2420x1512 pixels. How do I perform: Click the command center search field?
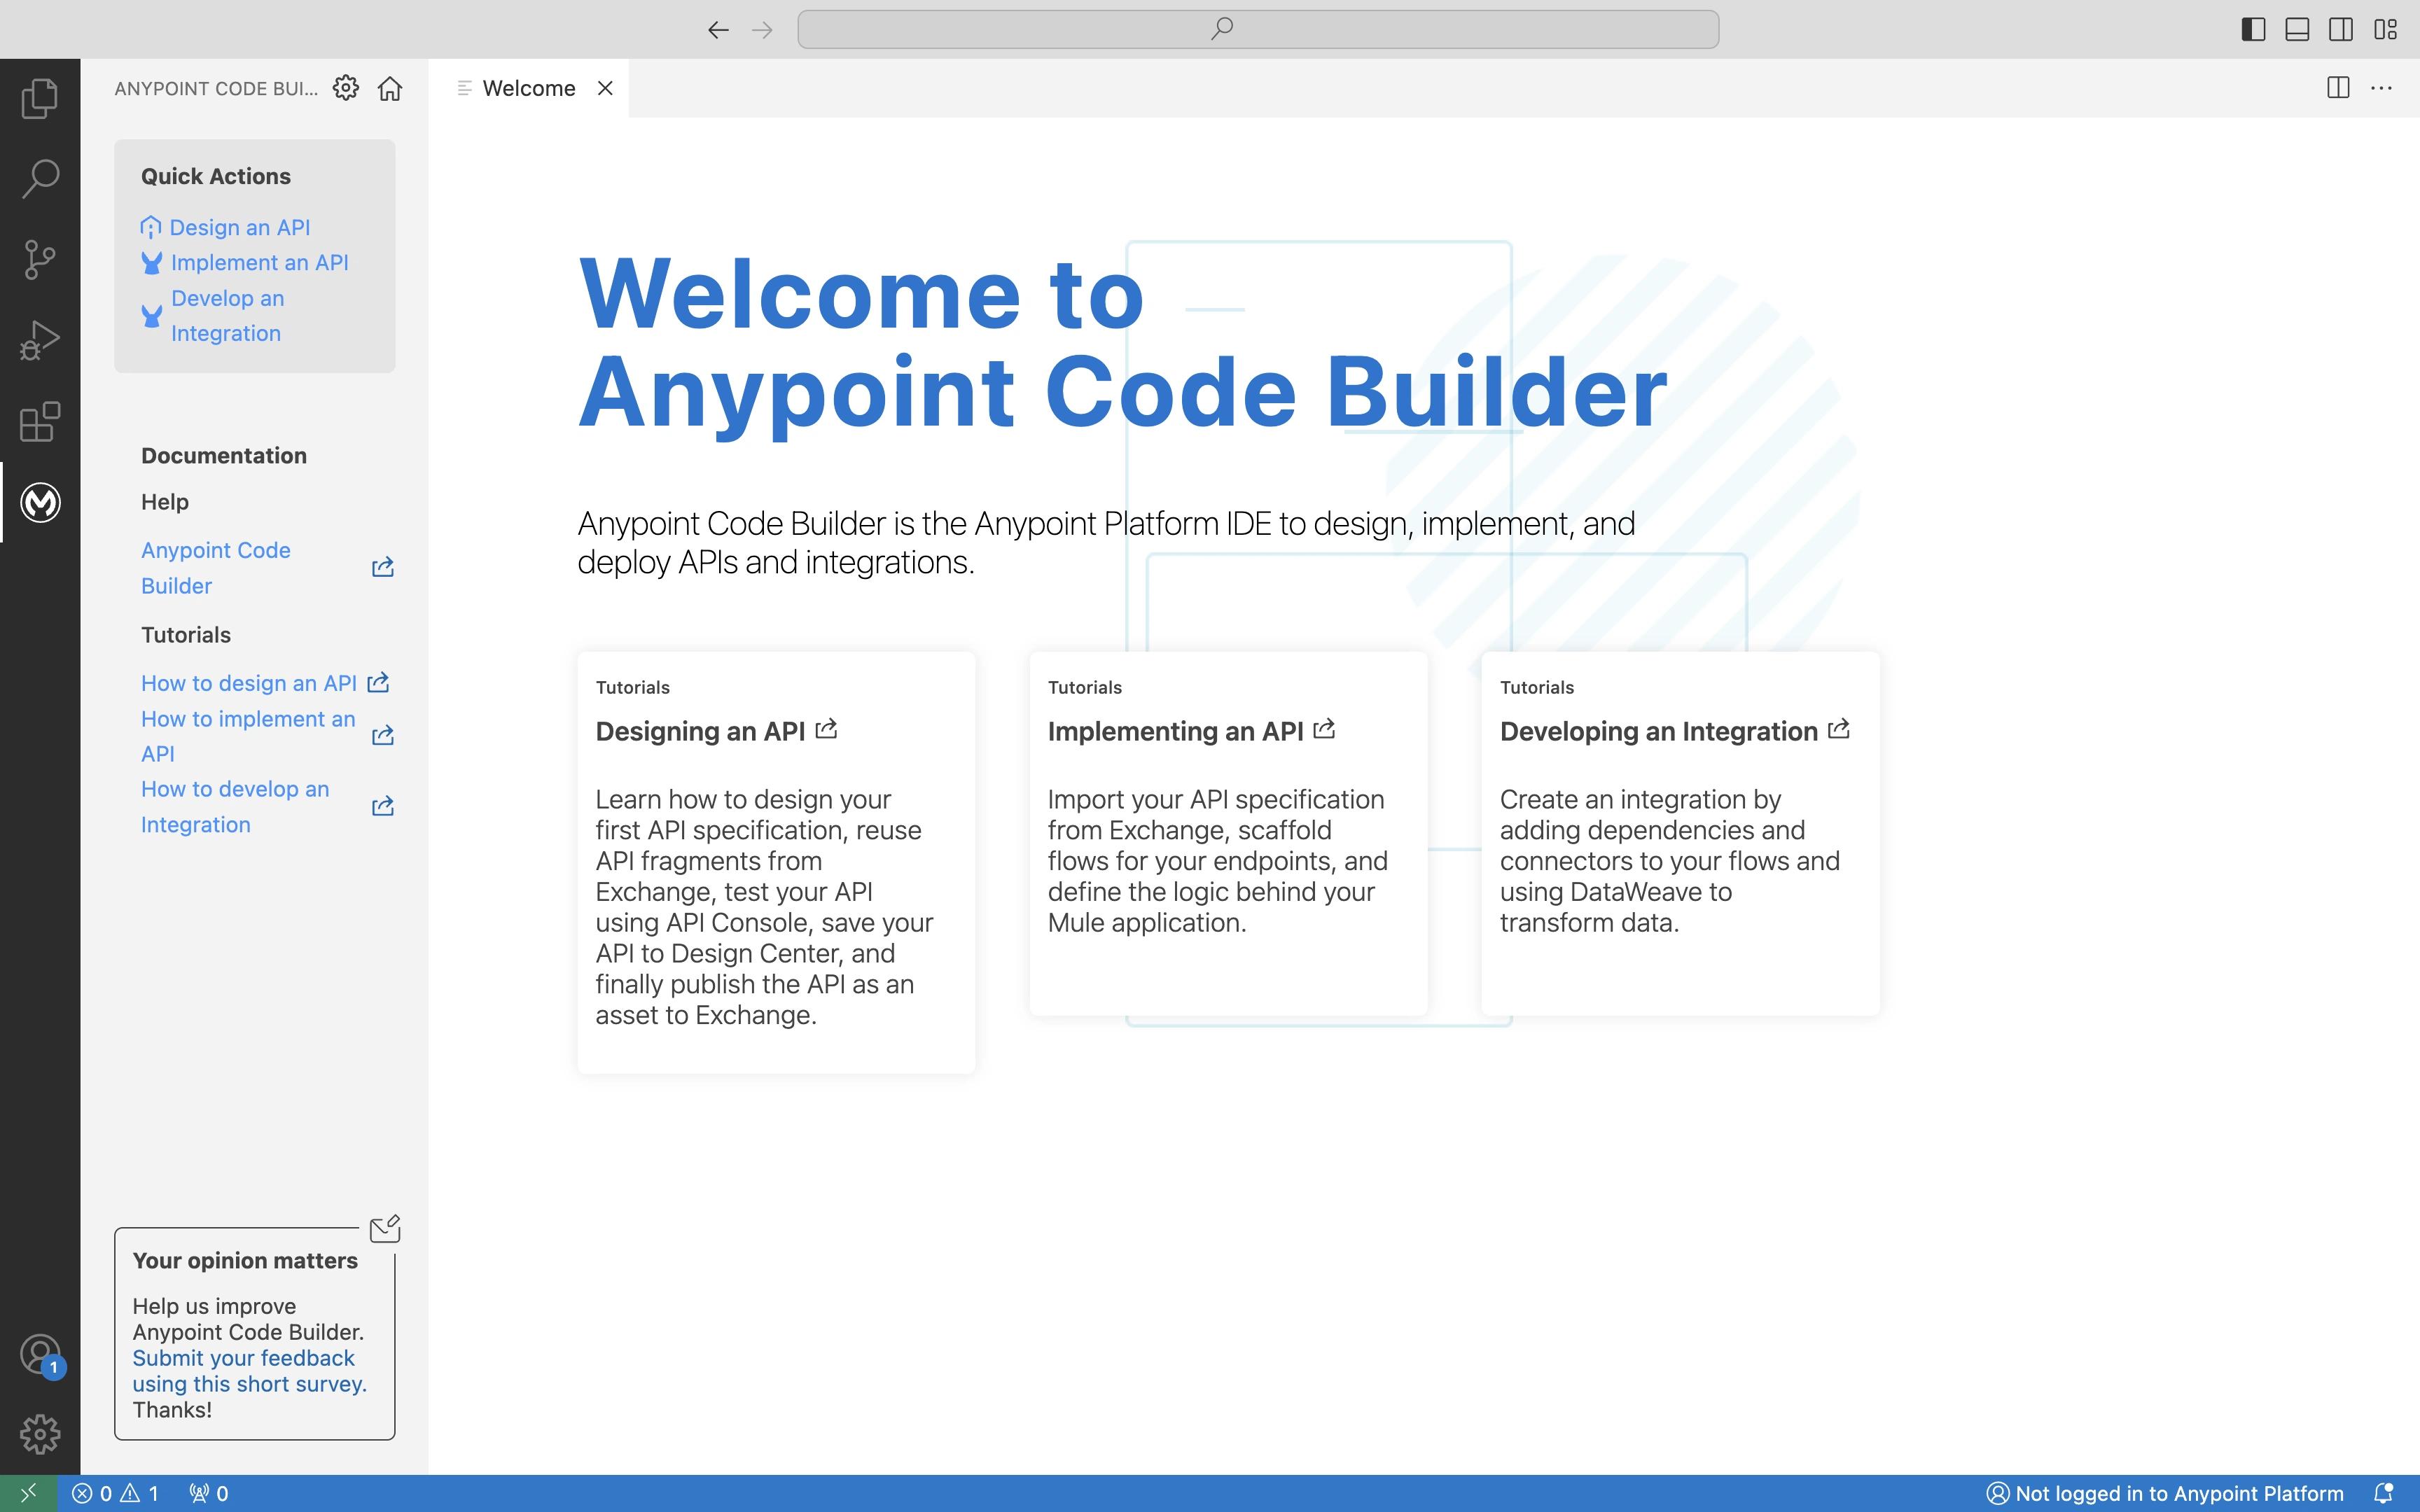(1258, 29)
